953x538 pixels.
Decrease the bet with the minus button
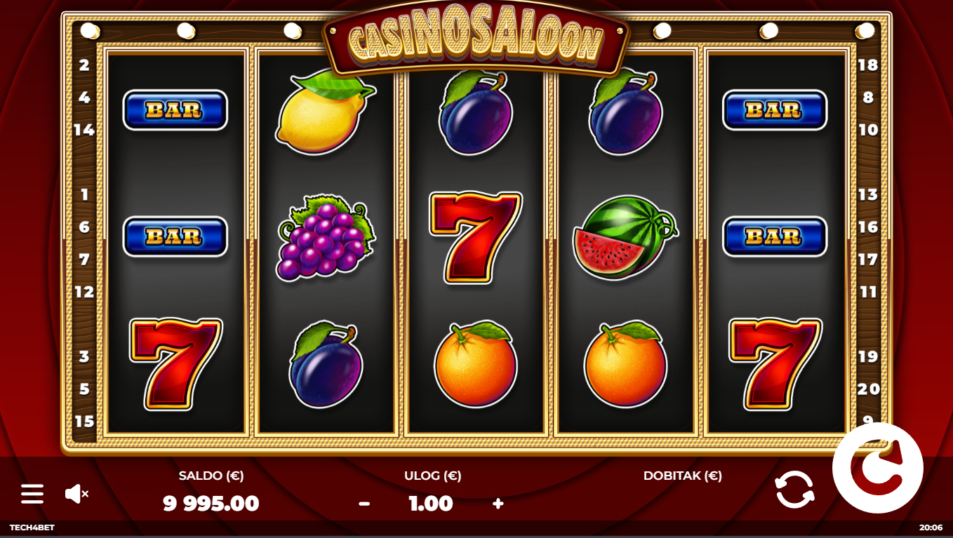(x=364, y=504)
